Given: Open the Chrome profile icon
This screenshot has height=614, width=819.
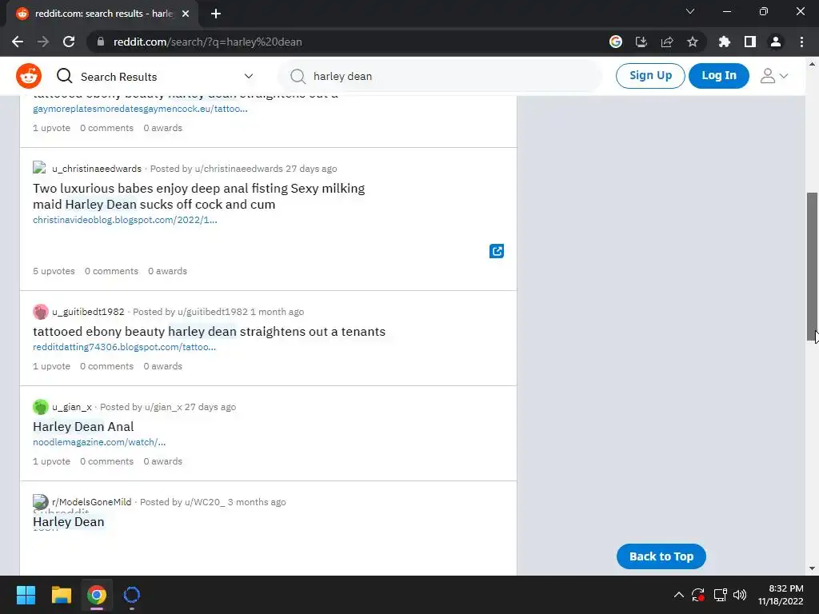Looking at the screenshot, I should [776, 42].
